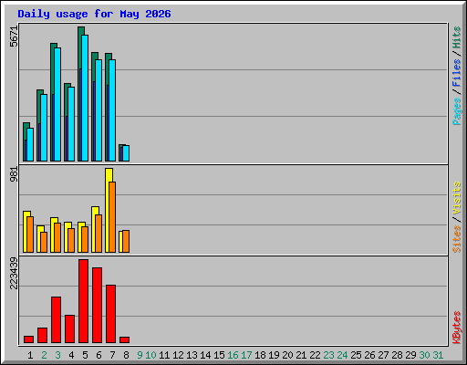Select the red KBytes bar for day 6
467x365 pixels.
tap(97, 306)
